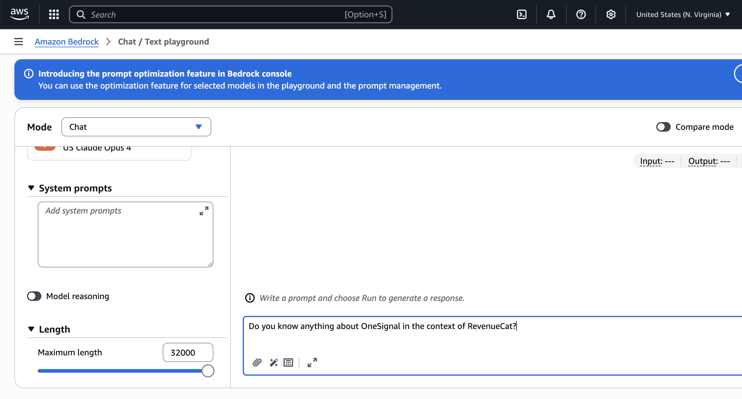Open the notifications bell
The image size is (742, 399).
tap(551, 14)
